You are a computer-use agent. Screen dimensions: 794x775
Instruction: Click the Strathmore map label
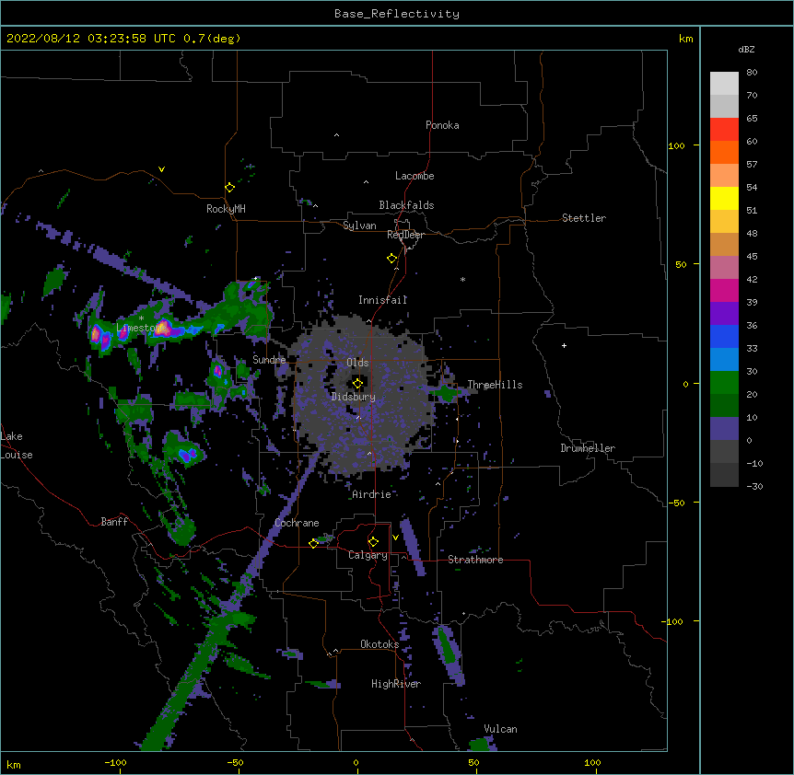(475, 560)
